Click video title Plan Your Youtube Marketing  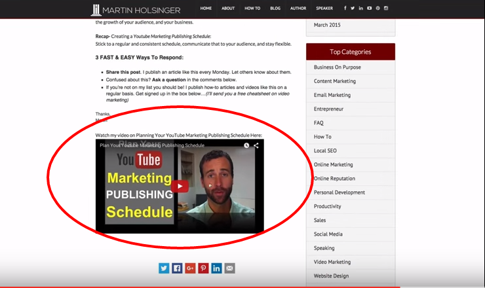coord(152,145)
